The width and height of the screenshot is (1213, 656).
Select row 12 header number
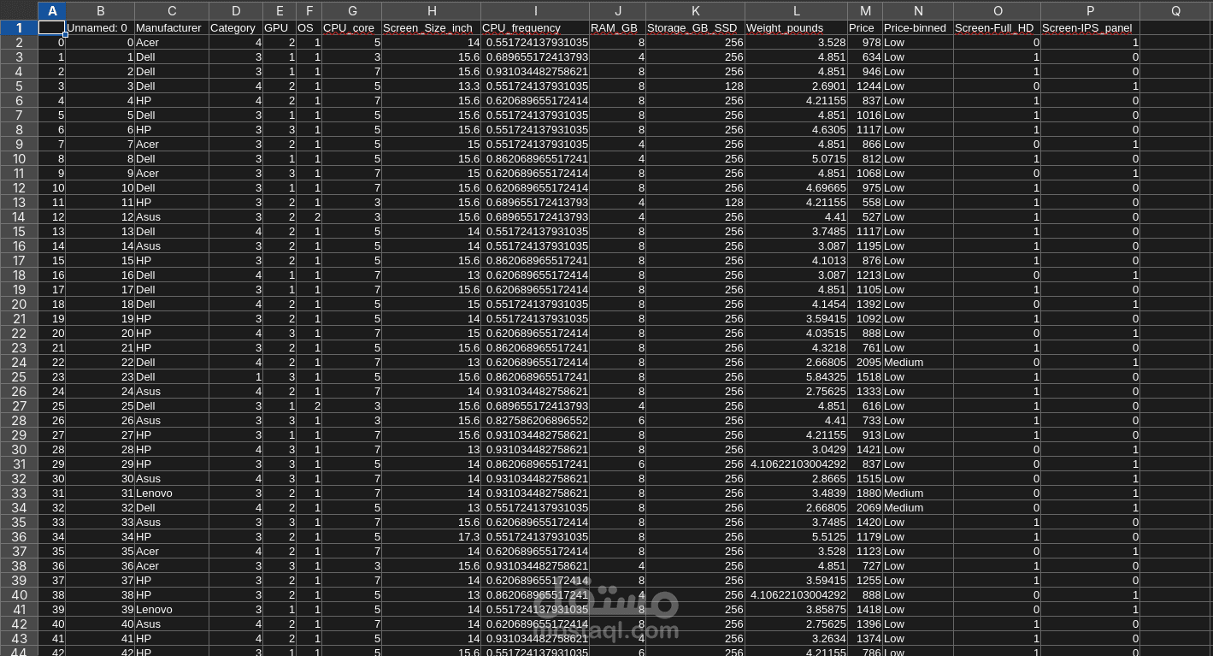(19, 187)
